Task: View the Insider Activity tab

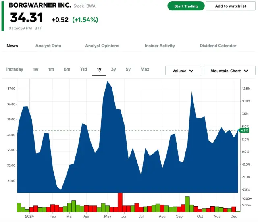Action: [x=160, y=46]
